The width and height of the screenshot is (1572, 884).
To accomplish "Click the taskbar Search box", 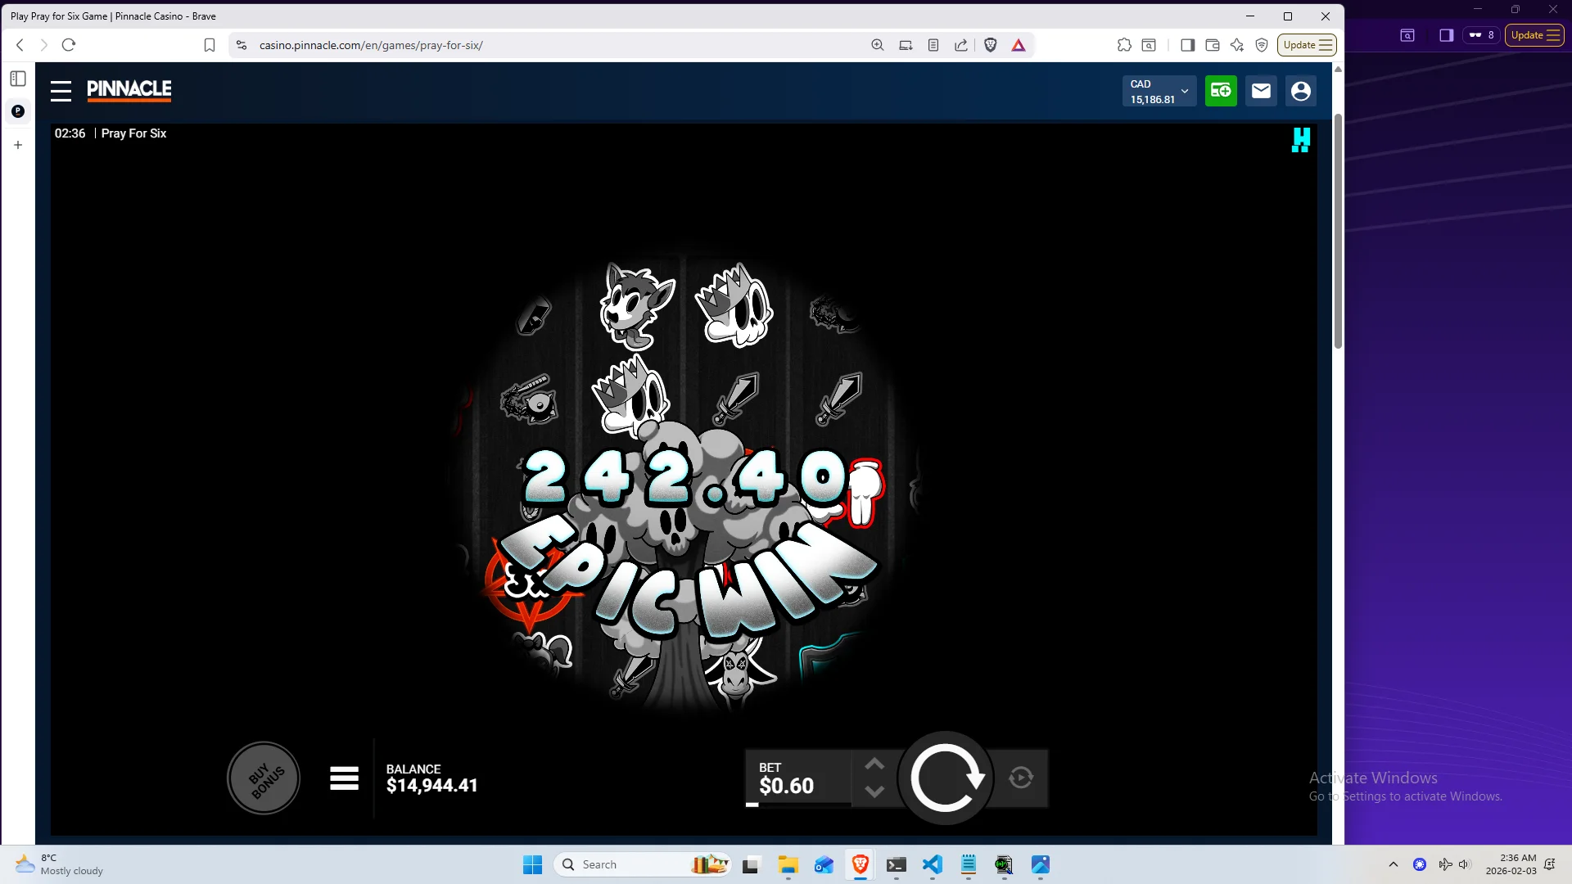I will pos(644,864).
